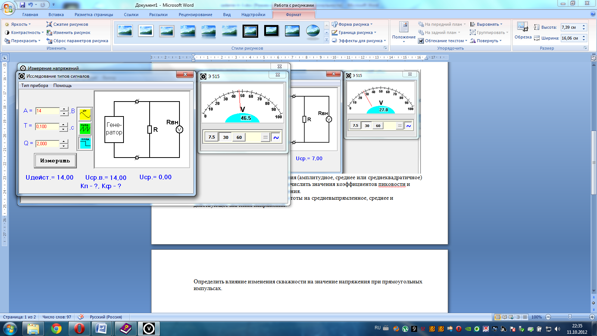Save the document from quick access toolbar
This screenshot has height=336, width=597.
click(22, 5)
